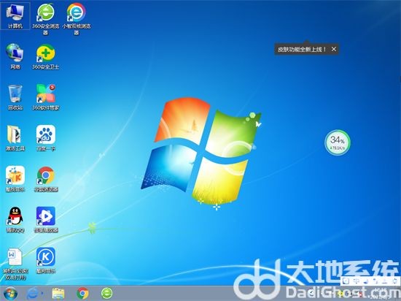Select the 小智双核浏览器 shortcut icon

point(77,18)
